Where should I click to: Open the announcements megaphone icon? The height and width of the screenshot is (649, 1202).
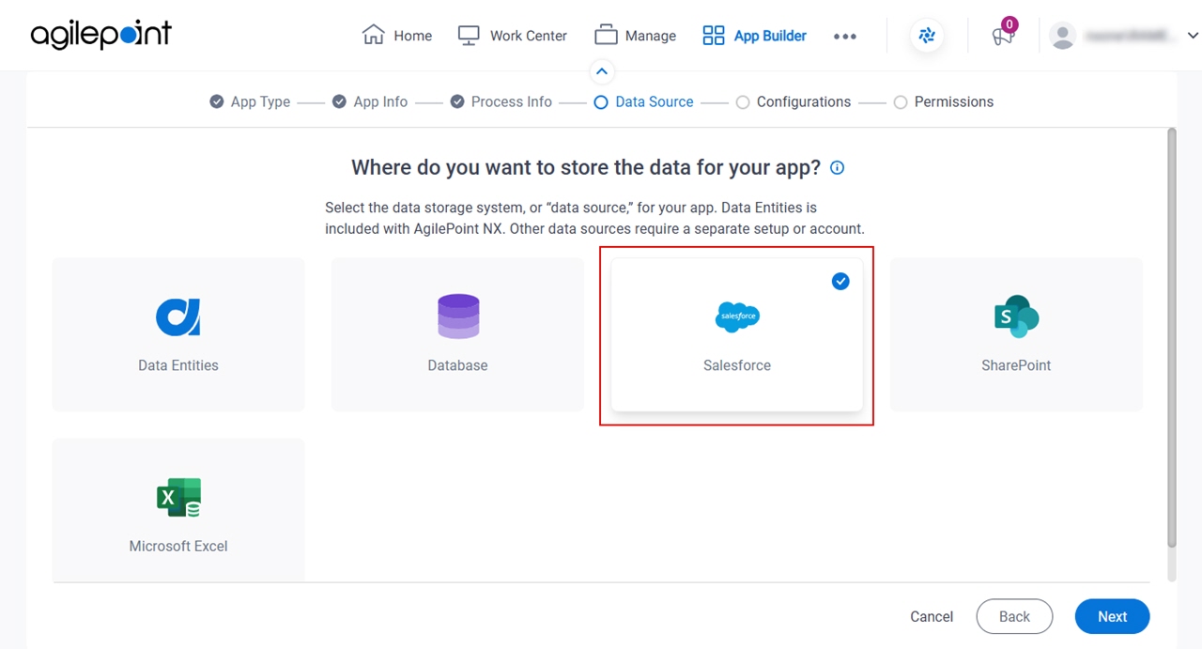tap(1003, 36)
